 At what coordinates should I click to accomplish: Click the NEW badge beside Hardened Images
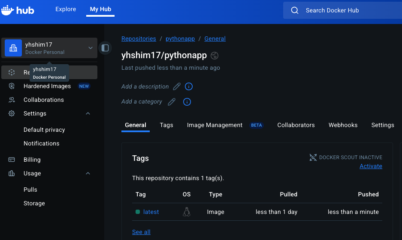click(x=84, y=86)
